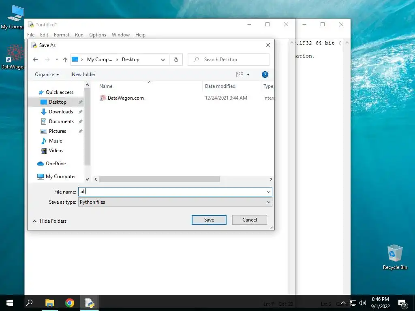The width and height of the screenshot is (415, 311).
Task: Open the Help menu
Action: point(140,35)
